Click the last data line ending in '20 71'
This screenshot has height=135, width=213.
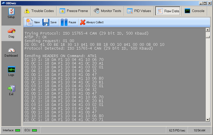point(64,120)
